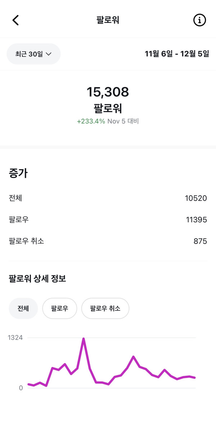Screen dimensions: 216x445
Task: Click the +233.4% growth percentage
Action: coord(91,121)
